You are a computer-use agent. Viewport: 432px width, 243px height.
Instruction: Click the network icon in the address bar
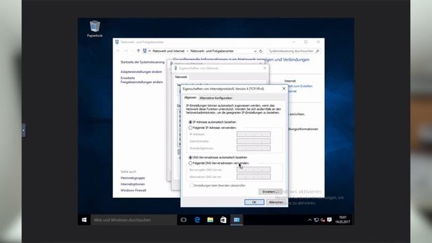tap(144, 51)
